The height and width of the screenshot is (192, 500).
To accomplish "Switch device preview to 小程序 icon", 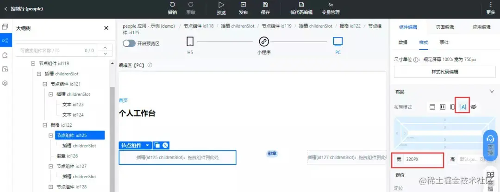I will coord(264,41).
